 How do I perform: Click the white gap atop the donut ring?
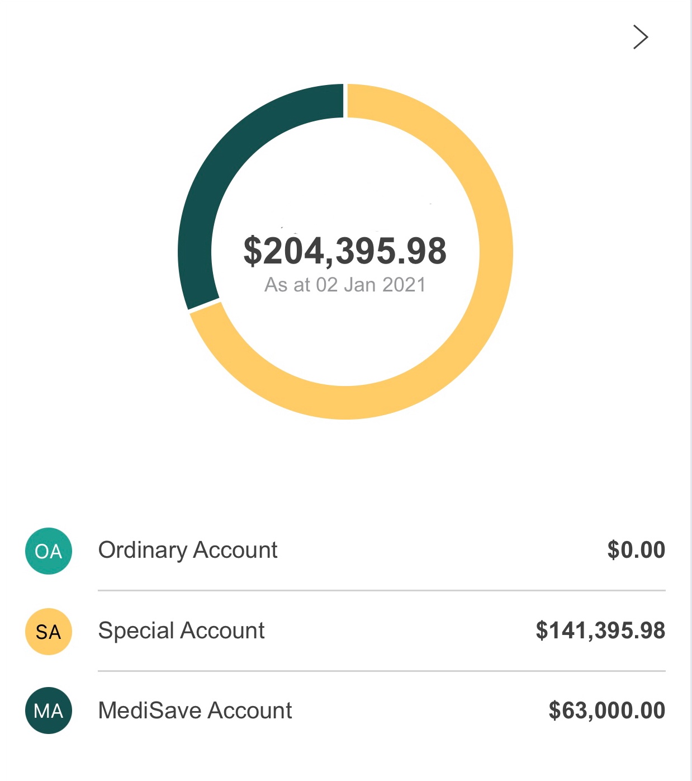point(345,101)
